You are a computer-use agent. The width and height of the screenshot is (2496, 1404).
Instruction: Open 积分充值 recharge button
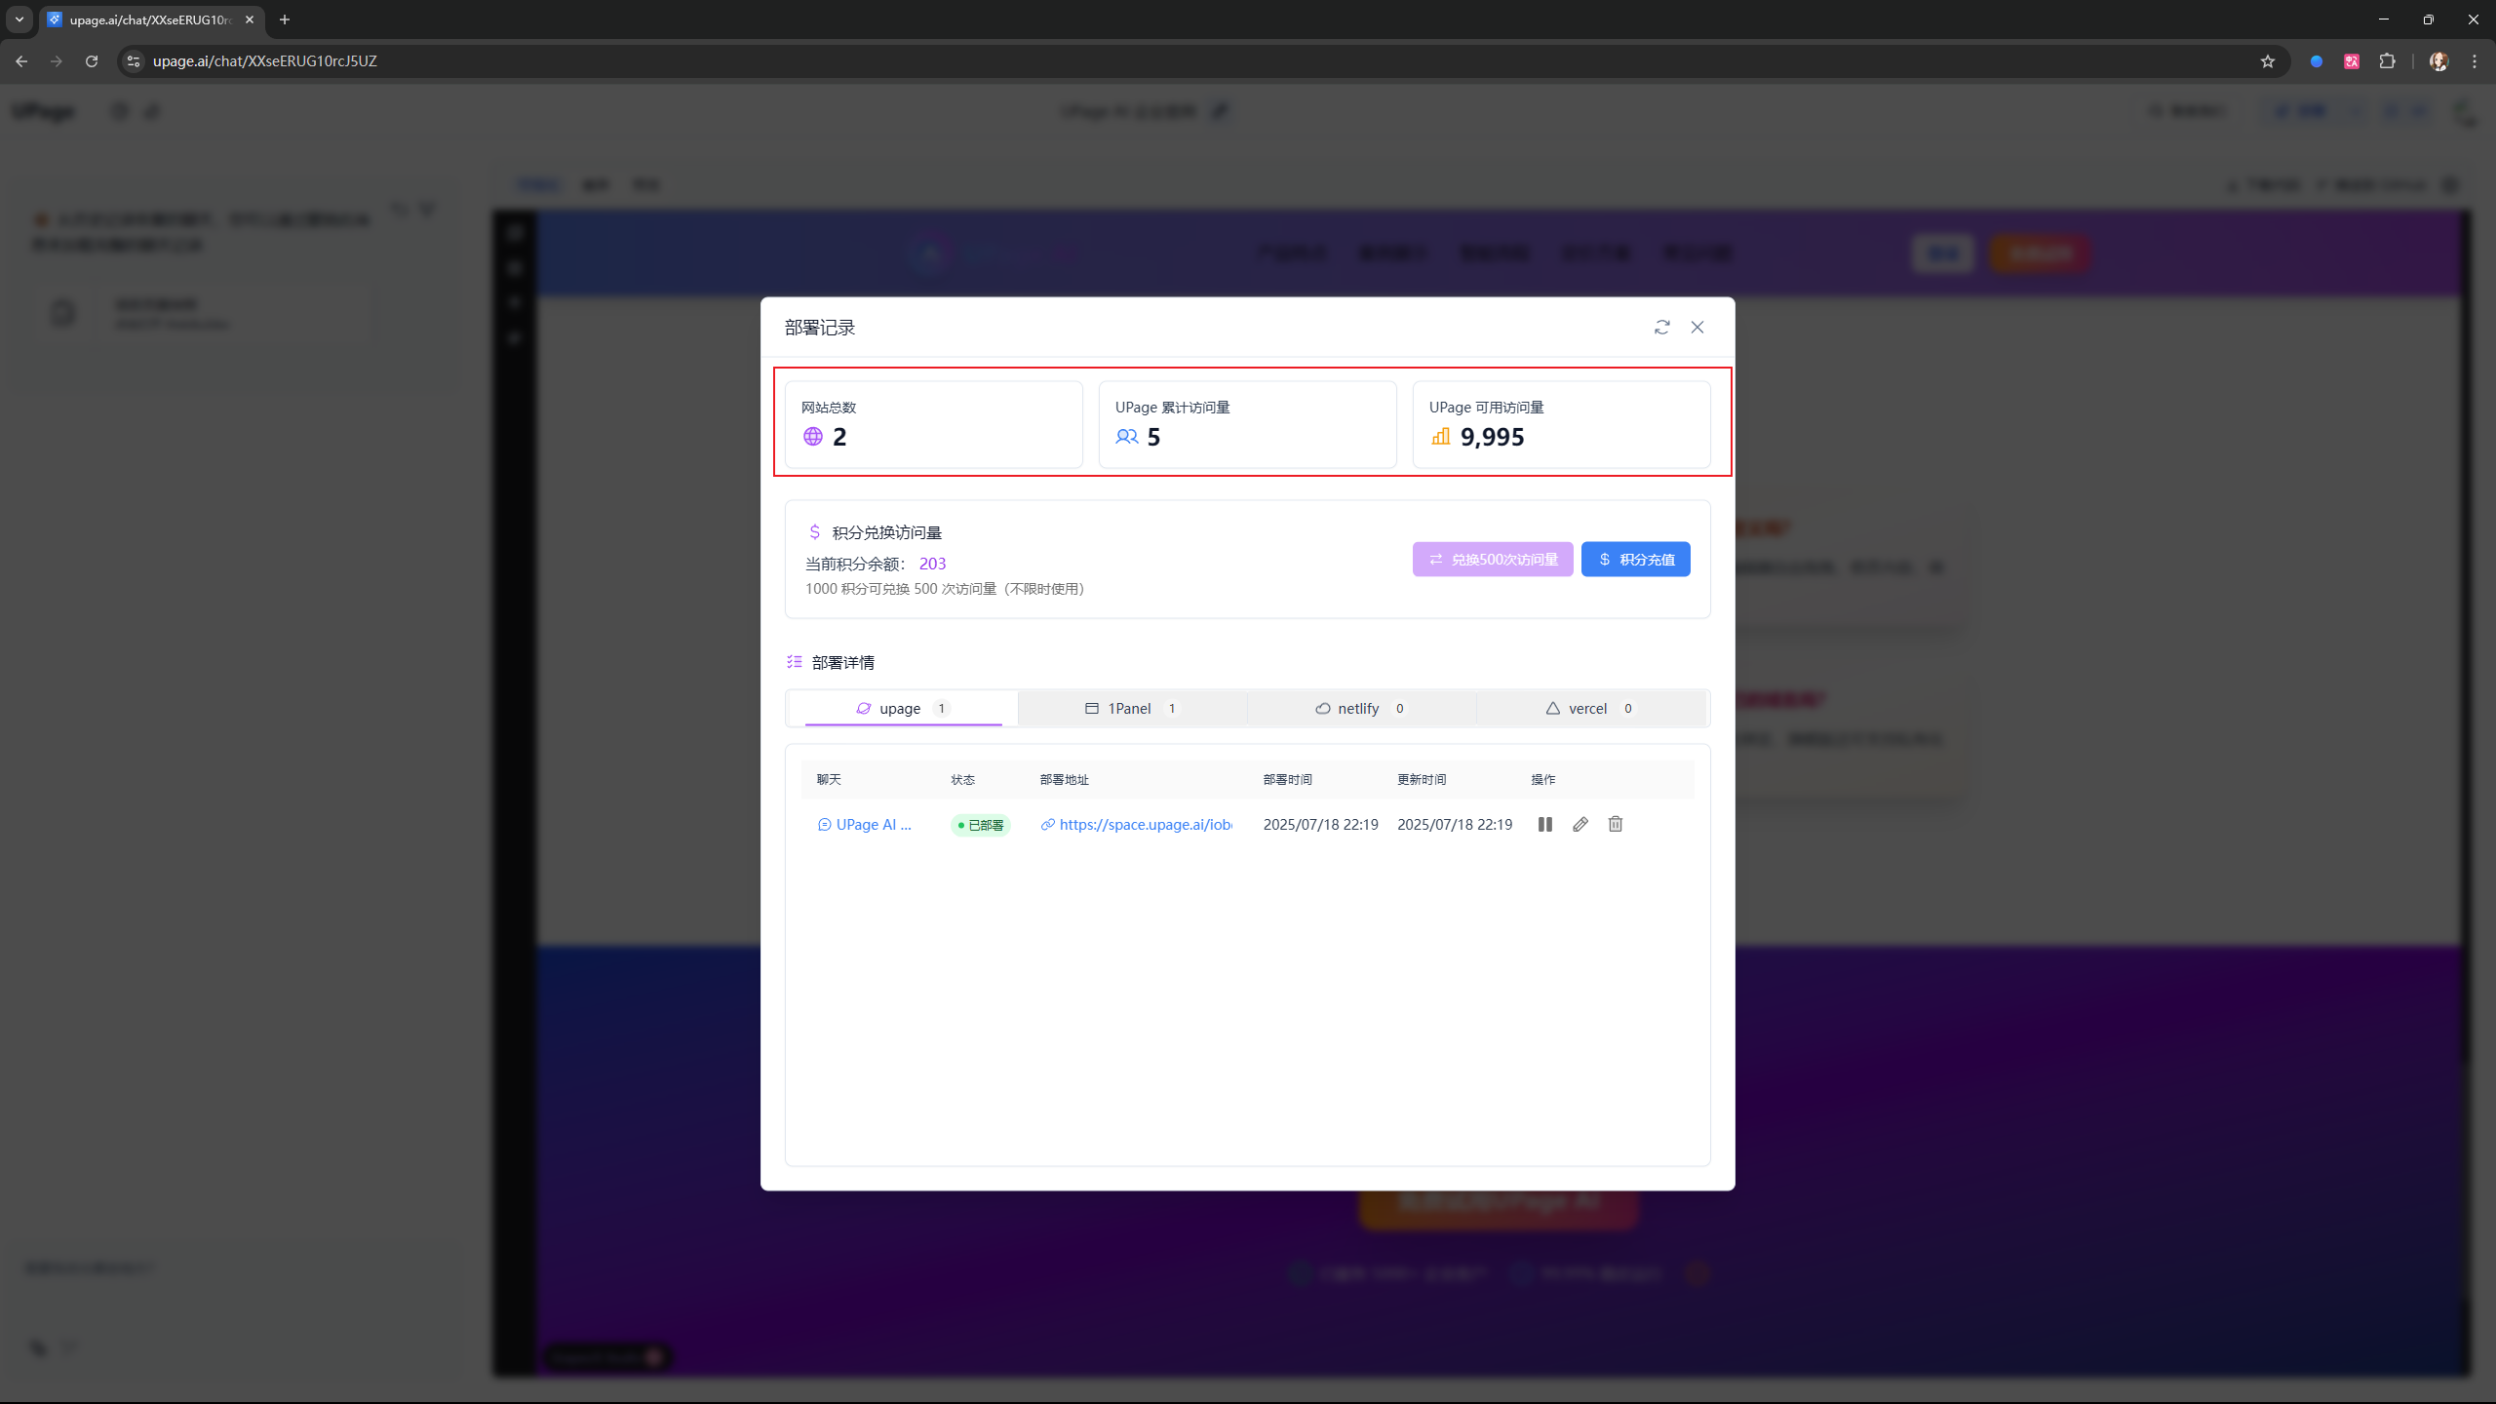pyautogui.click(x=1636, y=560)
